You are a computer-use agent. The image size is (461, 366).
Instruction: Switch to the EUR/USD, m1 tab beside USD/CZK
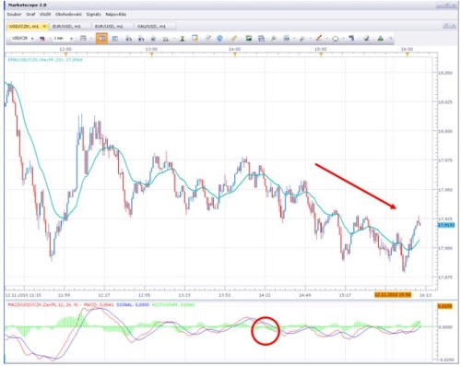pos(66,27)
